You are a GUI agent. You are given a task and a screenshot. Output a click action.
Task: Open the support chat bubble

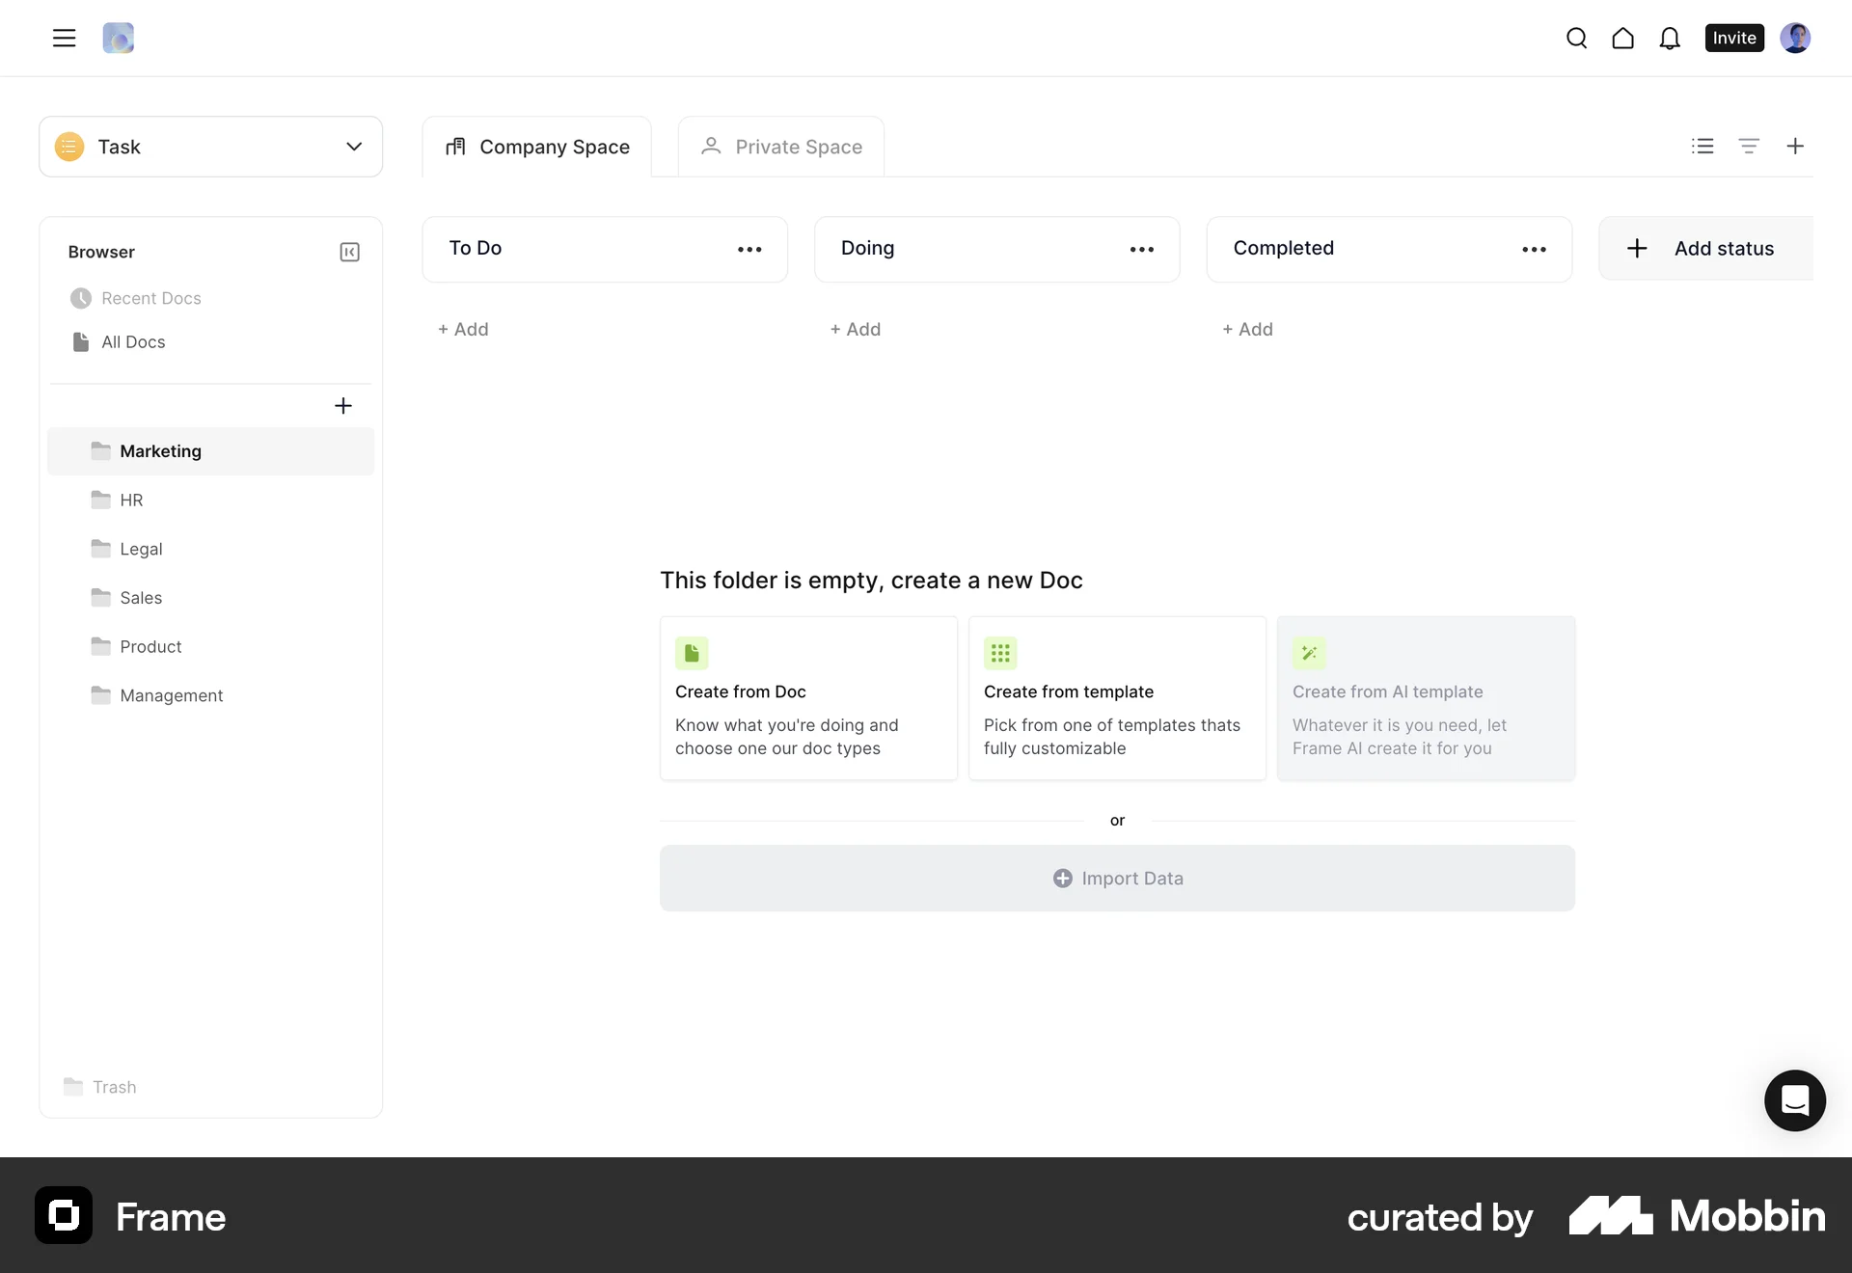1794,1099
